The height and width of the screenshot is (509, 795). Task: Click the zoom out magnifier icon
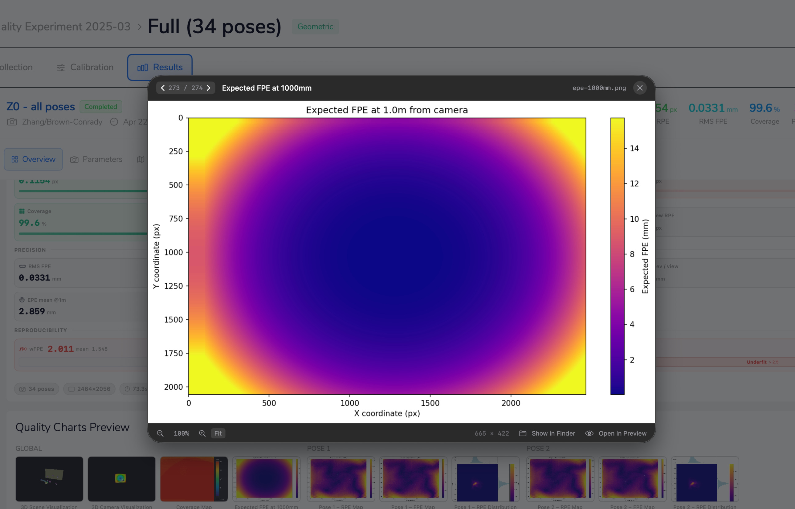coord(160,433)
